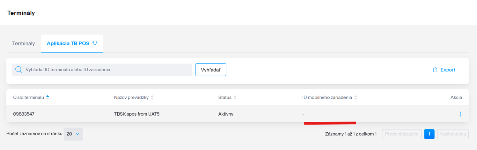
Task: Open the three-dot action menu for 09883547
Action: [460, 114]
